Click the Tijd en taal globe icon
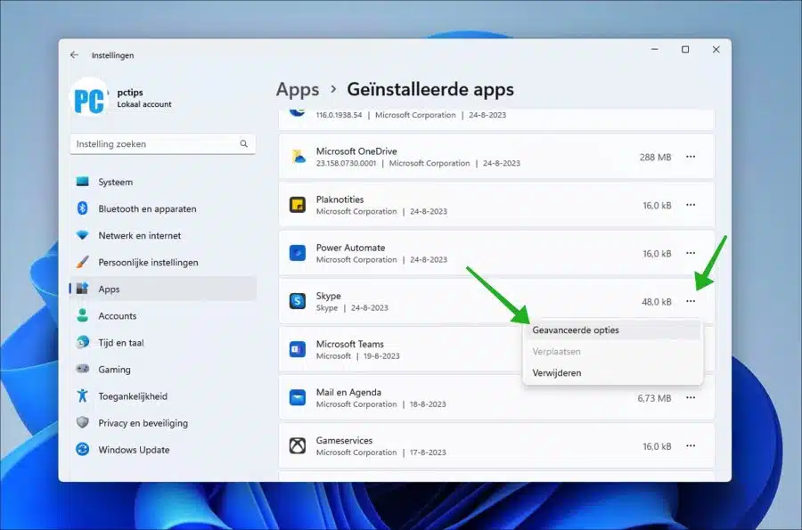Viewport: 802px width, 530px height. [x=82, y=342]
